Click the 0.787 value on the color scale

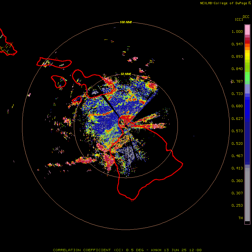coord(237,81)
